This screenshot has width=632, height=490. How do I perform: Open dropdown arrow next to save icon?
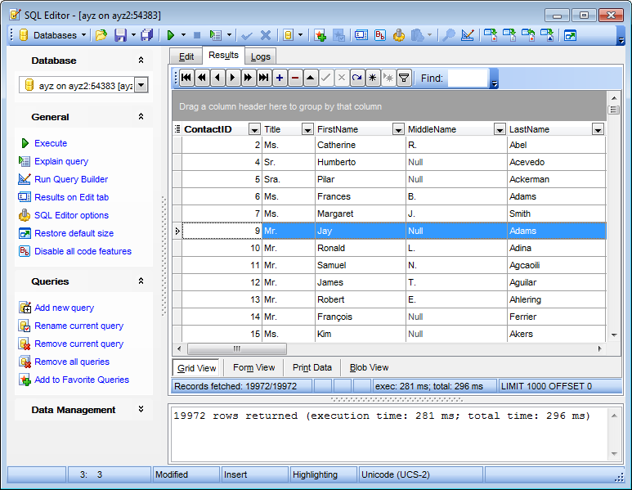133,35
